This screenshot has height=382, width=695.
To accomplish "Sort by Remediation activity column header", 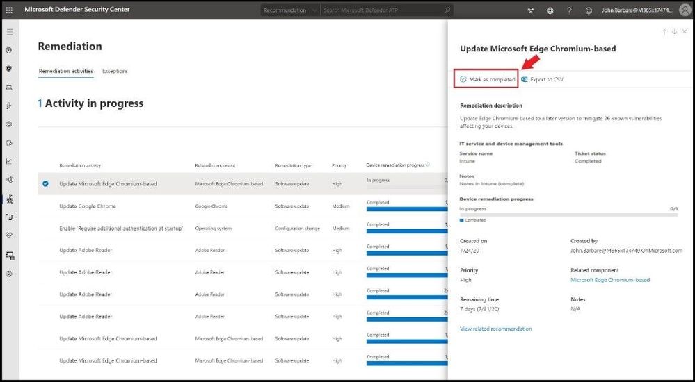I will [x=80, y=165].
